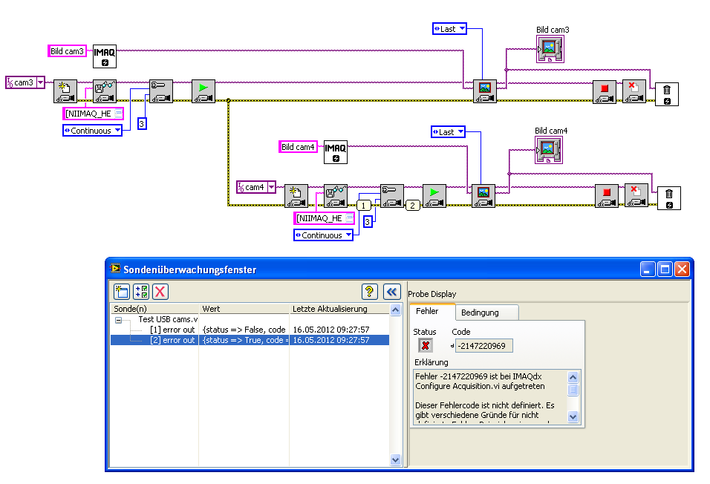Collapse the Test USB cams.vi tree node

point(118,319)
